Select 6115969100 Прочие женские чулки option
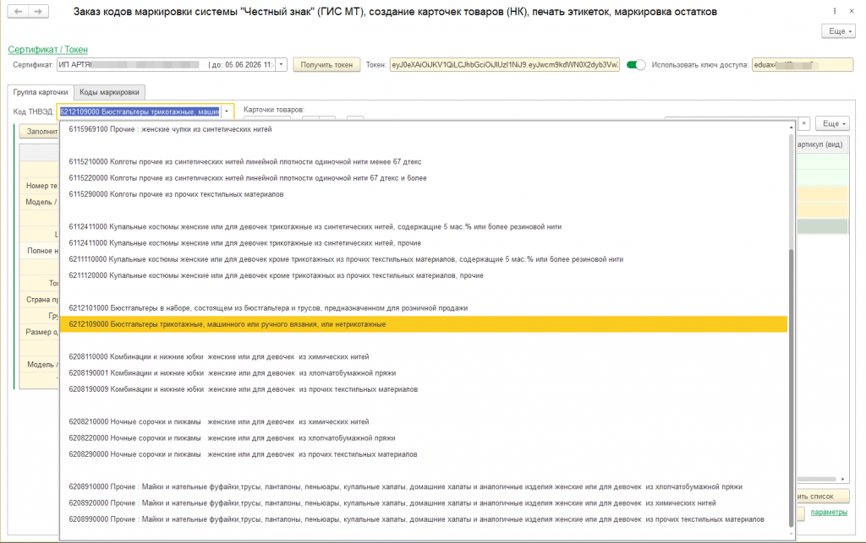 coord(423,129)
